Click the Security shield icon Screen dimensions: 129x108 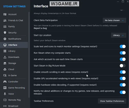click(x=5, y=33)
